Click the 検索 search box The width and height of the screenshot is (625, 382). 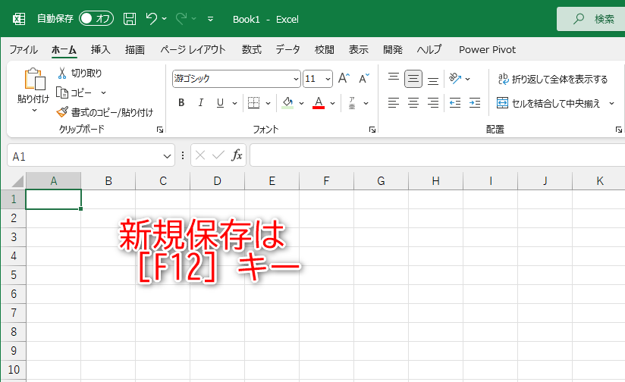[591, 19]
